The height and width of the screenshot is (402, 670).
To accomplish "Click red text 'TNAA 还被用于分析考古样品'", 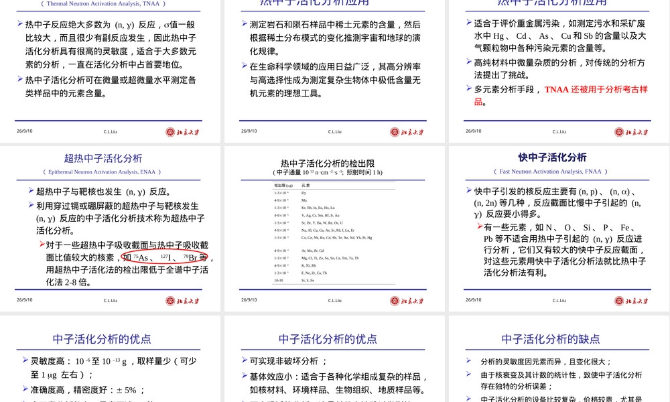I will point(561,95).
